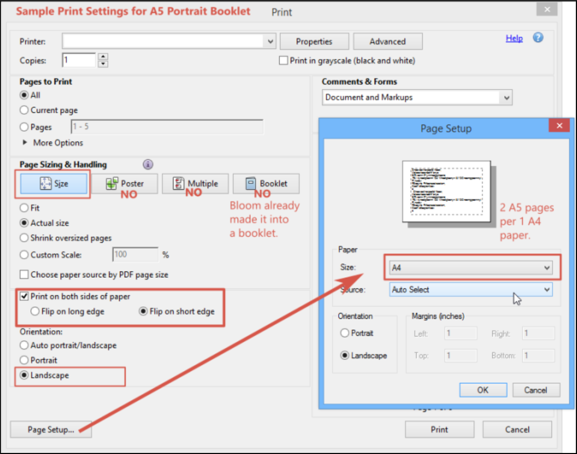
Task: Increase copies with the stepper up arrow
Action: pyautogui.click(x=103, y=56)
